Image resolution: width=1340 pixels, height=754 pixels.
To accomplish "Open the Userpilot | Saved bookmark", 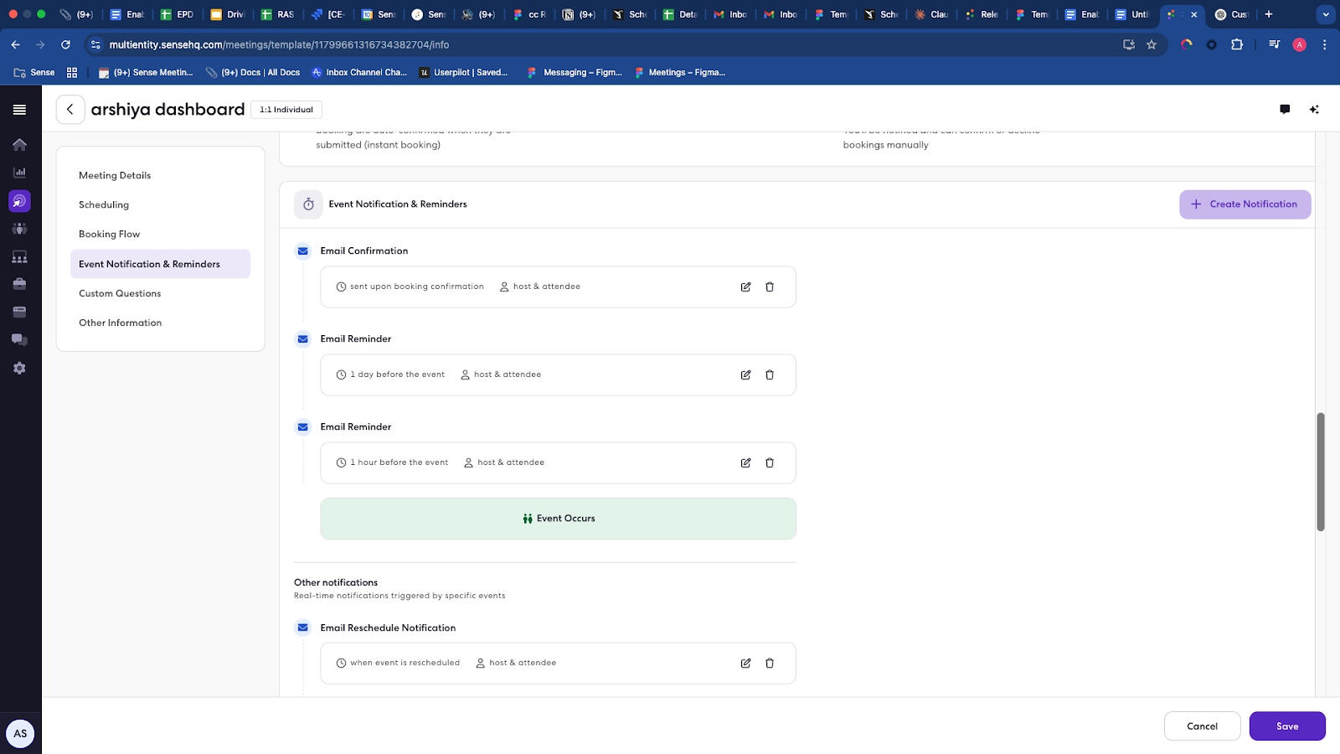I will pos(463,73).
